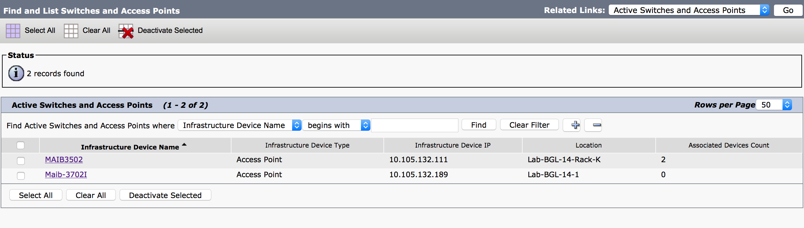The width and height of the screenshot is (804, 228).
Task: Open the Related Links dropdown
Action: [x=689, y=10]
